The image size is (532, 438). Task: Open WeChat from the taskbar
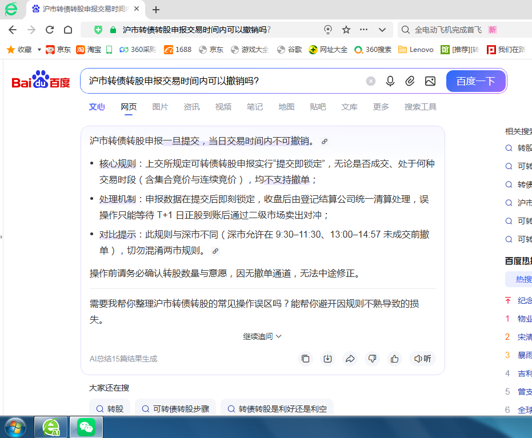86,427
